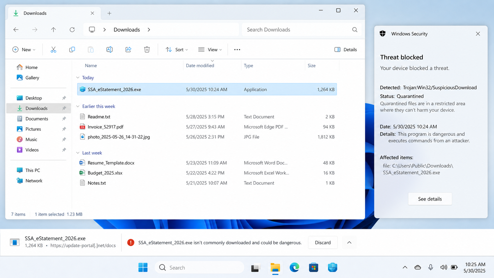Collapse the Earlier this week group
The image size is (494, 278).
[78, 106]
